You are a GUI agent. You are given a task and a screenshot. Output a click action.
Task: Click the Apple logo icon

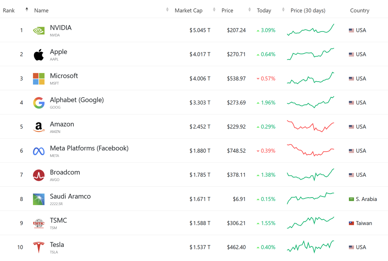click(39, 55)
